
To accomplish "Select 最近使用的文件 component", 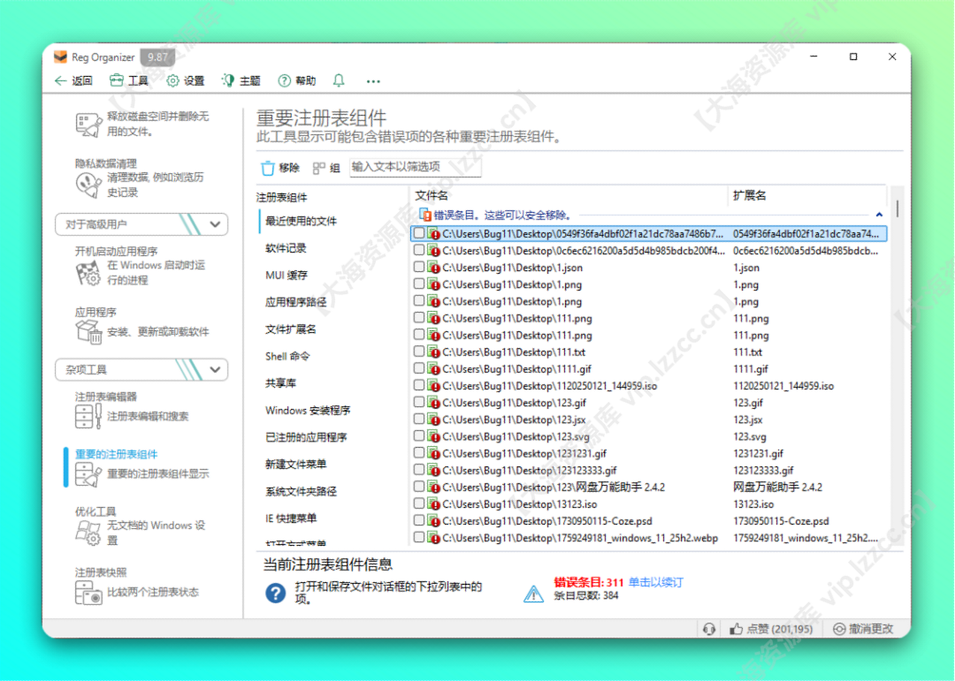I will pyautogui.click(x=301, y=221).
